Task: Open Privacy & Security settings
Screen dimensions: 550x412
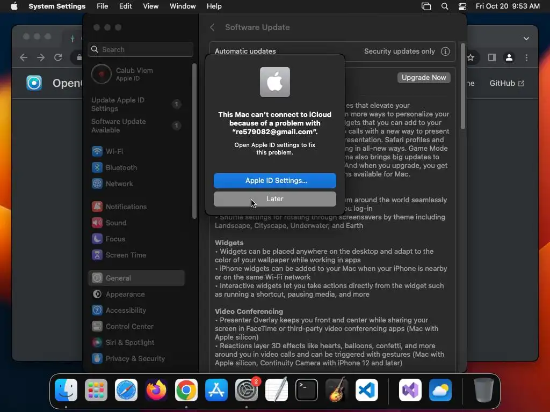Action: (136, 359)
